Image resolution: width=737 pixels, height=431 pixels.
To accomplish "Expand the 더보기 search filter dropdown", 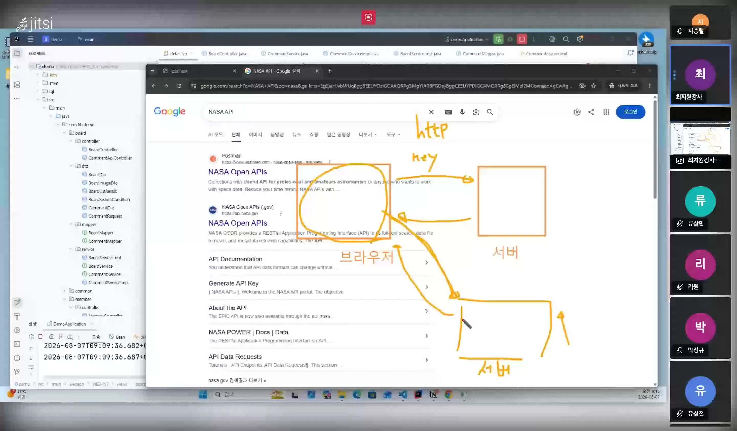I will pyautogui.click(x=368, y=134).
